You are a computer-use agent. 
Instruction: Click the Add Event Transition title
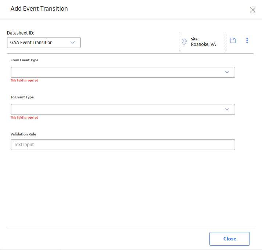coord(39,8)
